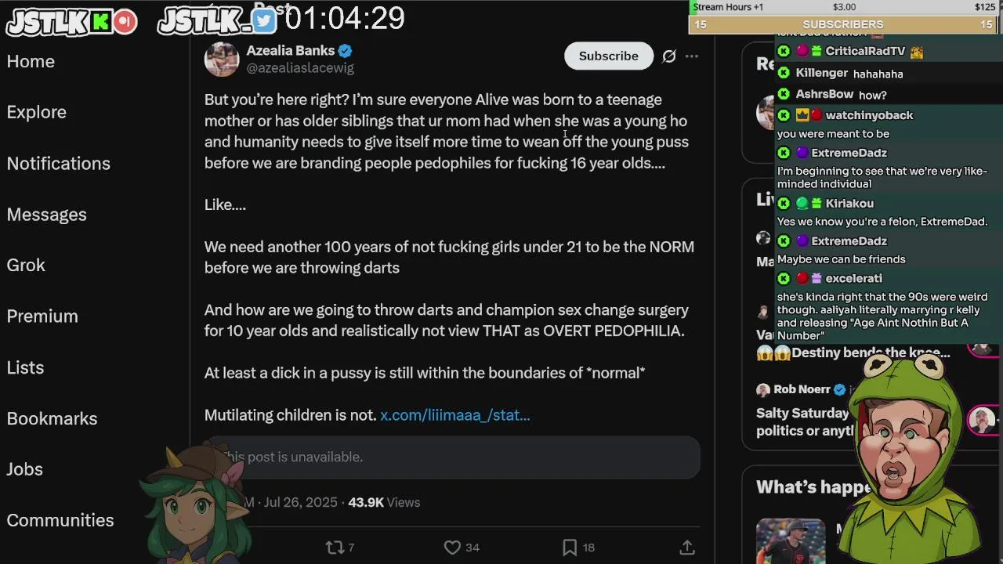Open Communities in sidebar
This screenshot has height=564, width=1003.
60,521
